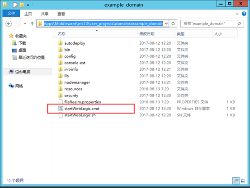This screenshot has height=188, width=250.
Task: Open the address bar history dropdown
Action: coord(166,24)
